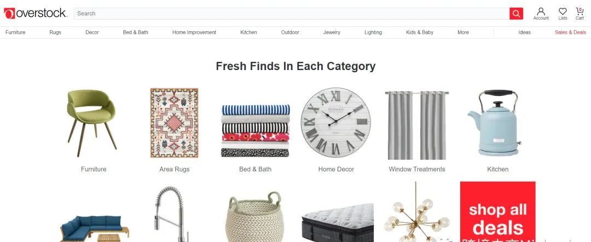Image resolution: width=591 pixels, height=242 pixels.
Task: Open the Ideas link
Action: pos(524,32)
